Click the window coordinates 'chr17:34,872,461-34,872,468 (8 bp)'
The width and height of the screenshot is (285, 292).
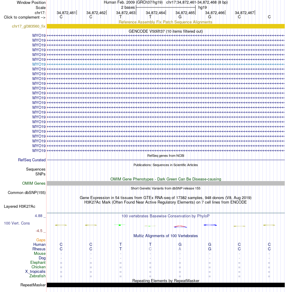tap(197, 2)
